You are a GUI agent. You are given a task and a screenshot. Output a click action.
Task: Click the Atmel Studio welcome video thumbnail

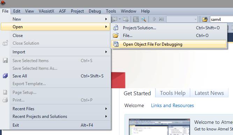(x=159, y=127)
